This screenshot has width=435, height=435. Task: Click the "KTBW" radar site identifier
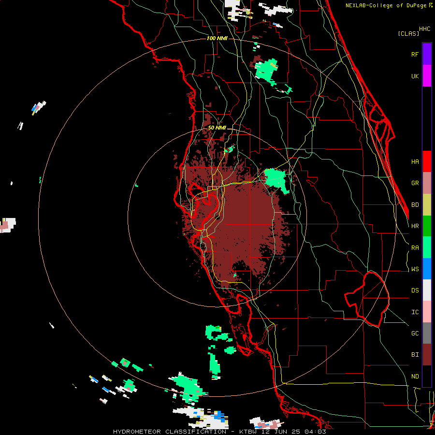click(248, 432)
